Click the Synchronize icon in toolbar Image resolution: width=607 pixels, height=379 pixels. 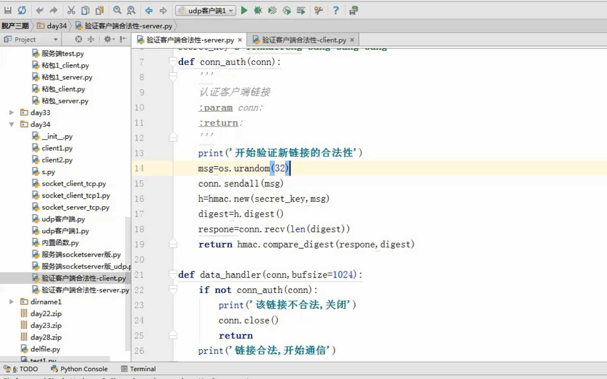(x=22, y=10)
